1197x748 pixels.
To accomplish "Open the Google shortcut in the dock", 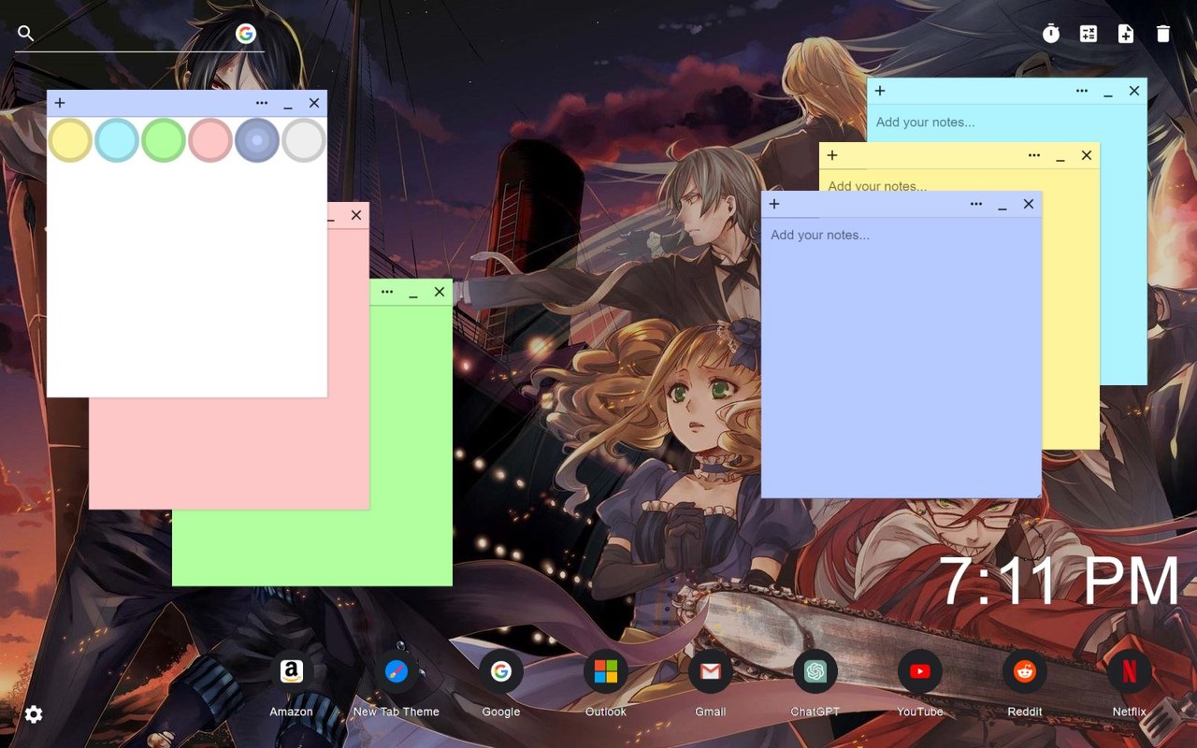I will (501, 671).
